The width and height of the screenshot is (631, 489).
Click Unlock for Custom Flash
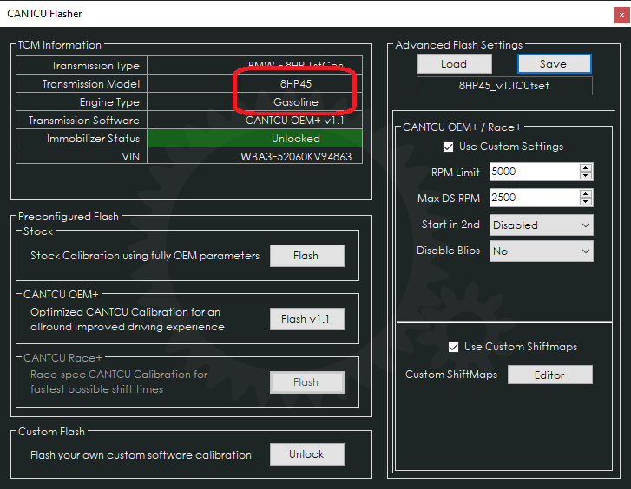(306, 454)
